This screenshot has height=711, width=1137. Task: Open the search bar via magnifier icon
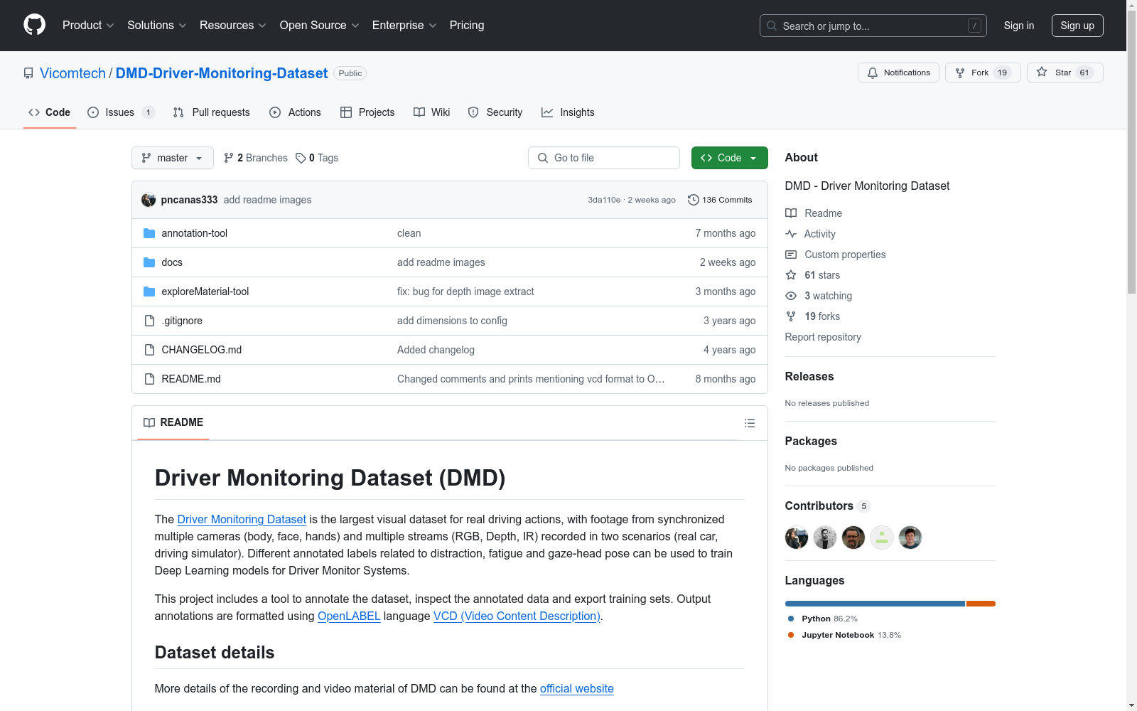pyautogui.click(x=771, y=26)
